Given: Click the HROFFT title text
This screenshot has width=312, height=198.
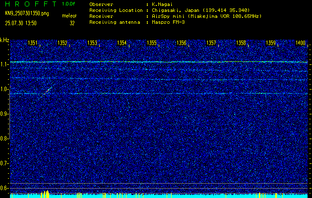Looking at the screenshot, I should [x=31, y=4].
